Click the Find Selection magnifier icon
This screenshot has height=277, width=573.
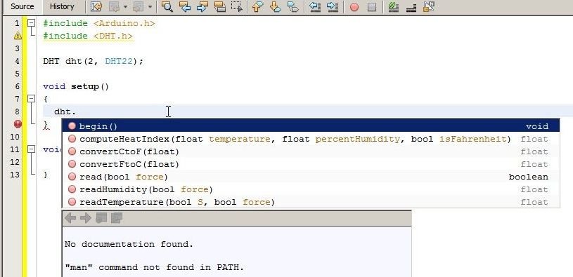tap(167, 6)
